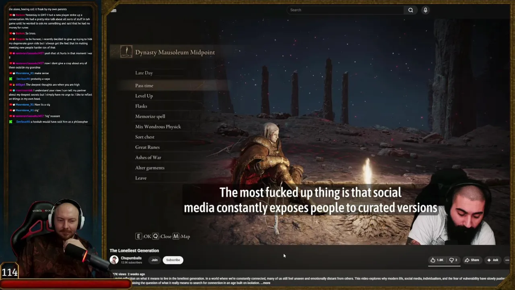The height and width of the screenshot is (290, 515).
Task: Click the dislike thumbs-down button
Action: [453, 260]
